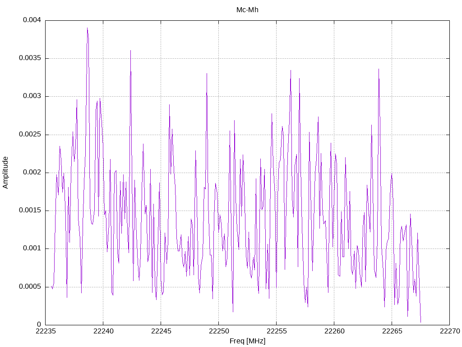Screen dimensions: 462x347
Task: Click the 0.003 y-axis tick label
Action: point(32,96)
